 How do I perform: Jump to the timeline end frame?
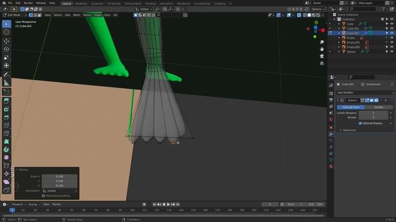(178, 204)
